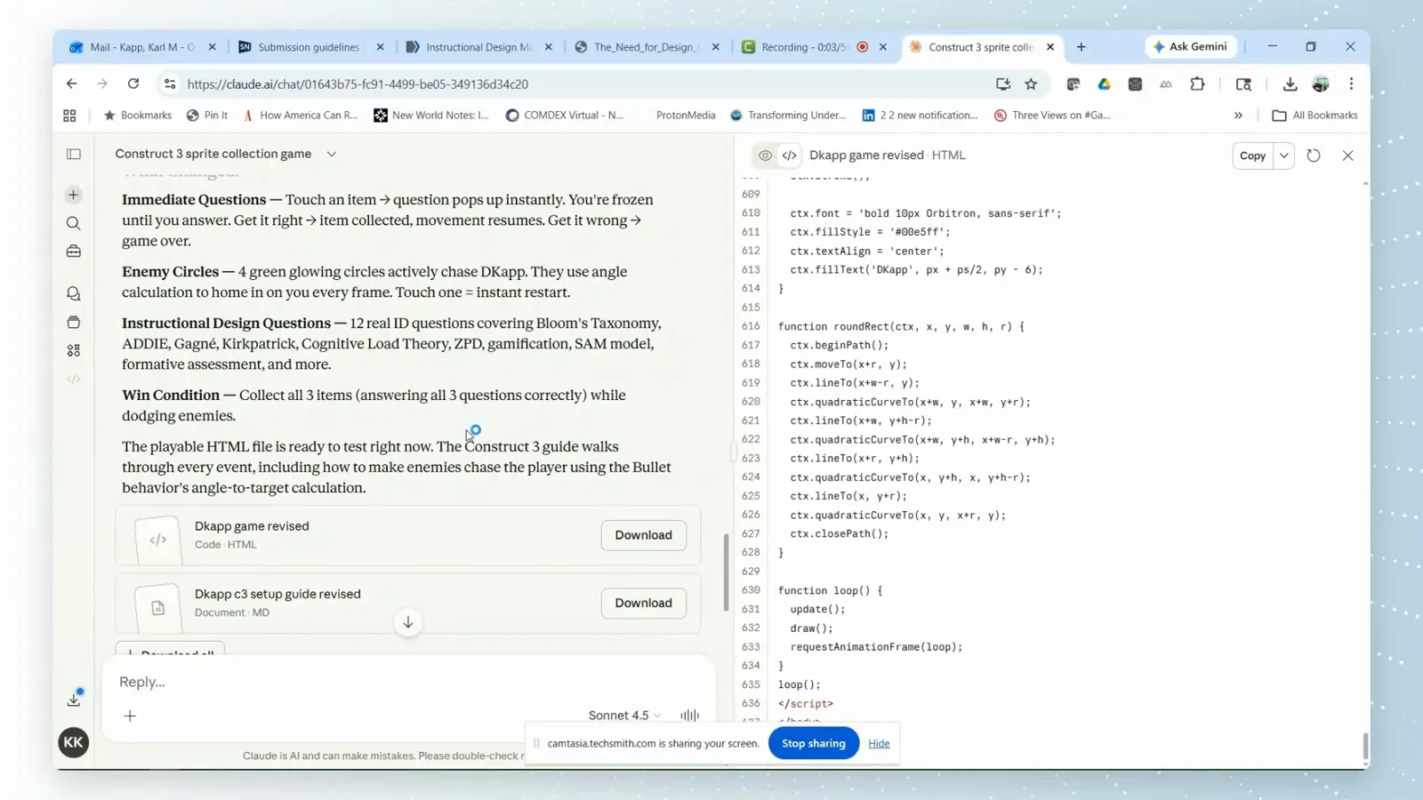Open the search icon in Claude's left sidebar
The width and height of the screenshot is (1423, 800).
pyautogui.click(x=74, y=223)
